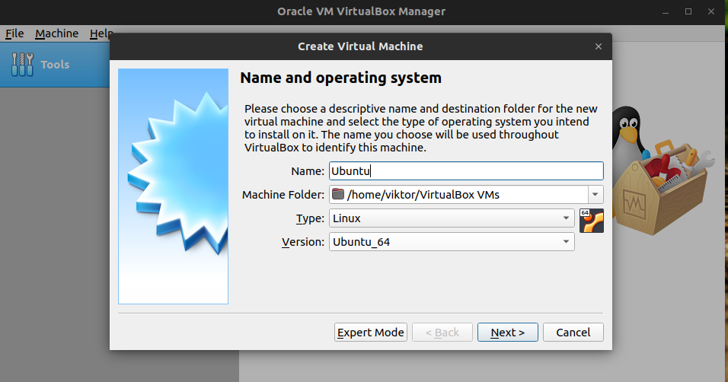
Task: Click the /home/viktor/VirtualBox VMs path text
Action: pos(423,195)
